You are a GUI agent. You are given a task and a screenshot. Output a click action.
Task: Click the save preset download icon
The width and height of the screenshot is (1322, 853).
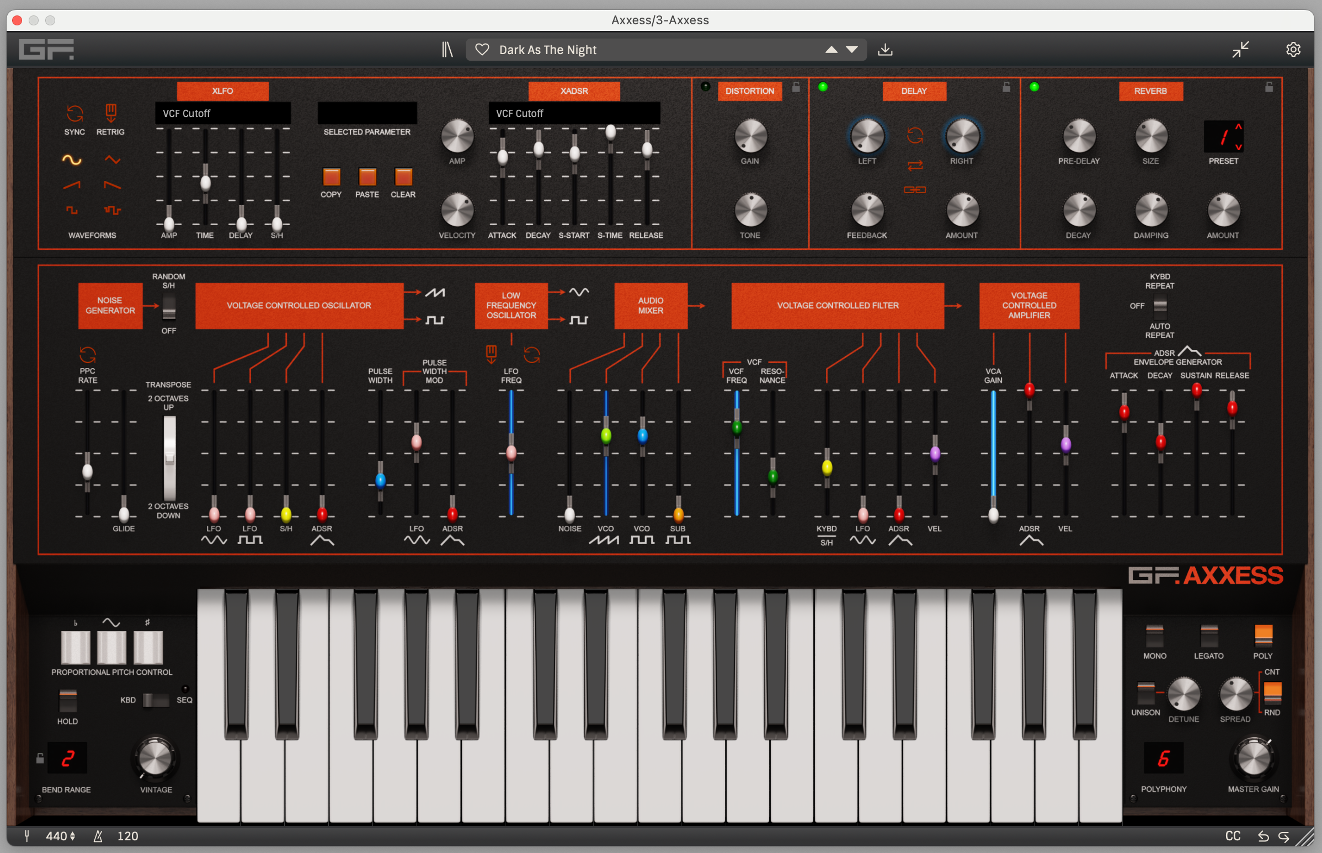(x=885, y=50)
